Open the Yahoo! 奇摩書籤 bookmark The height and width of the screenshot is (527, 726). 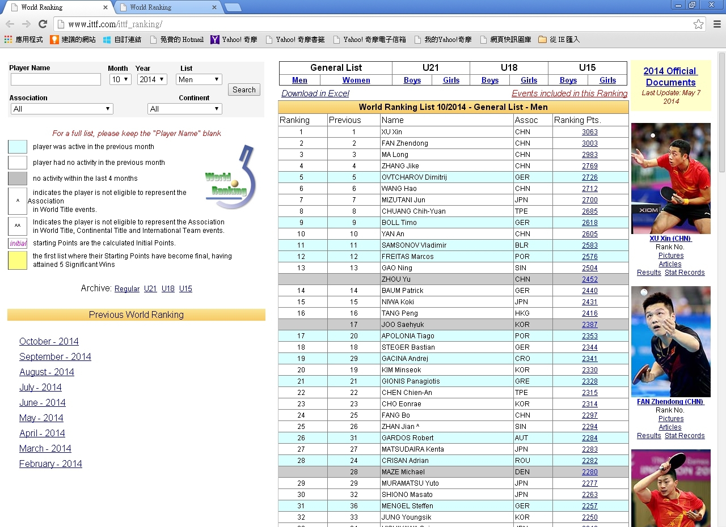[294, 40]
